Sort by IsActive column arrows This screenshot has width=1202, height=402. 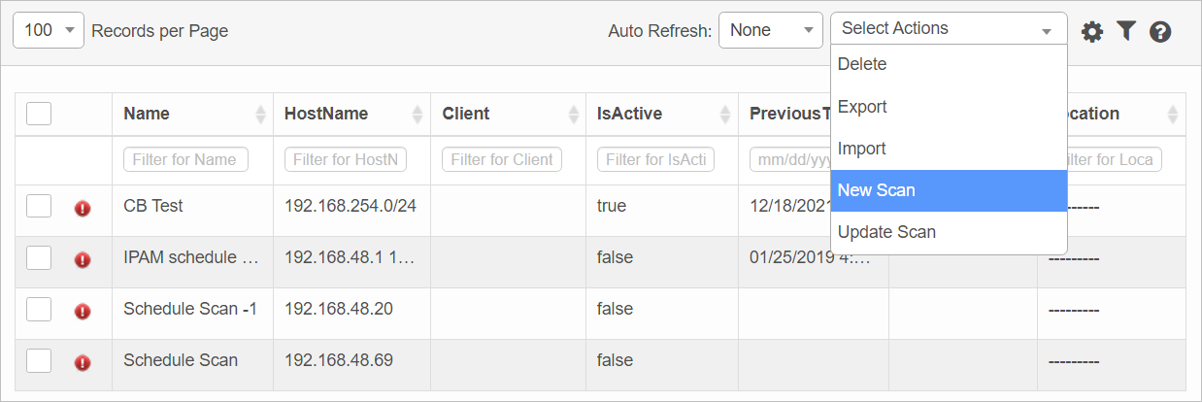pos(724,115)
